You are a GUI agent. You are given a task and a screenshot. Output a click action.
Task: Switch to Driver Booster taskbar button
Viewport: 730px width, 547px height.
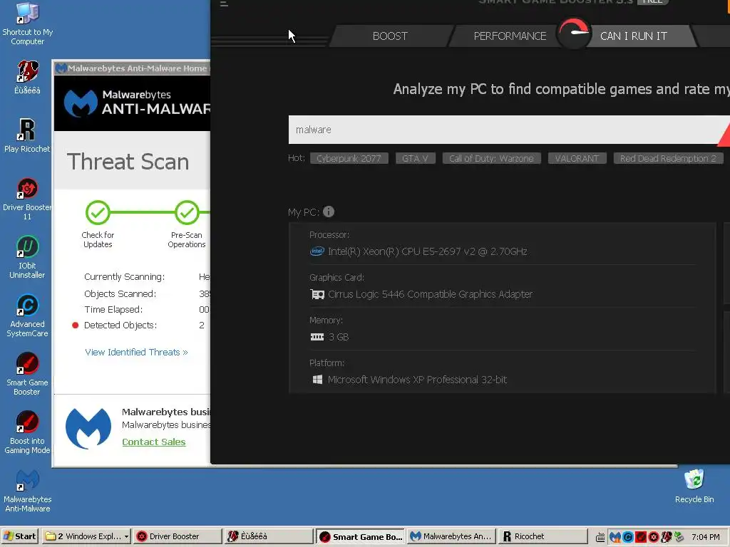click(177, 536)
